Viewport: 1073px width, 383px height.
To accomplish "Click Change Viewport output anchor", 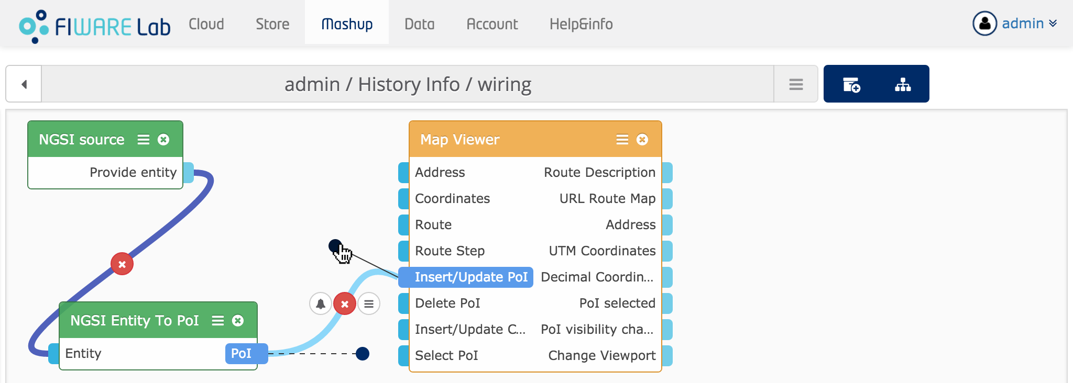I will (667, 356).
